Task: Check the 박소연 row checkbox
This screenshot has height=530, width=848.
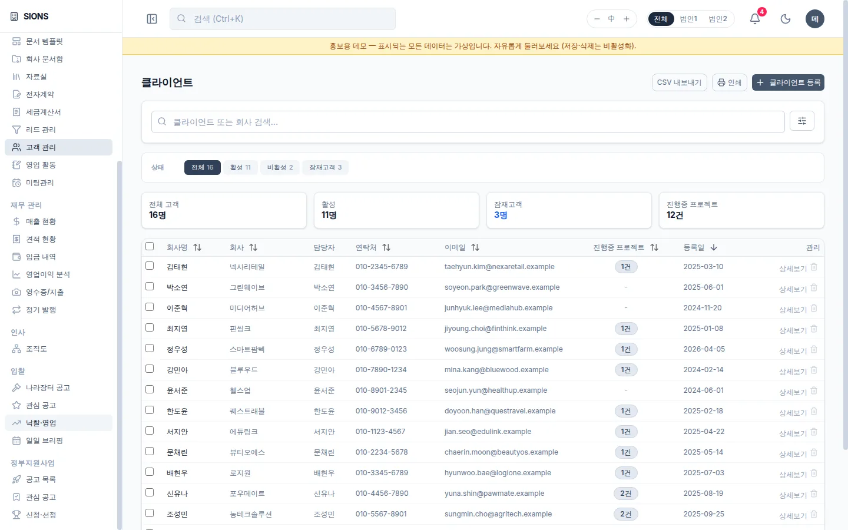Action: pos(150,286)
